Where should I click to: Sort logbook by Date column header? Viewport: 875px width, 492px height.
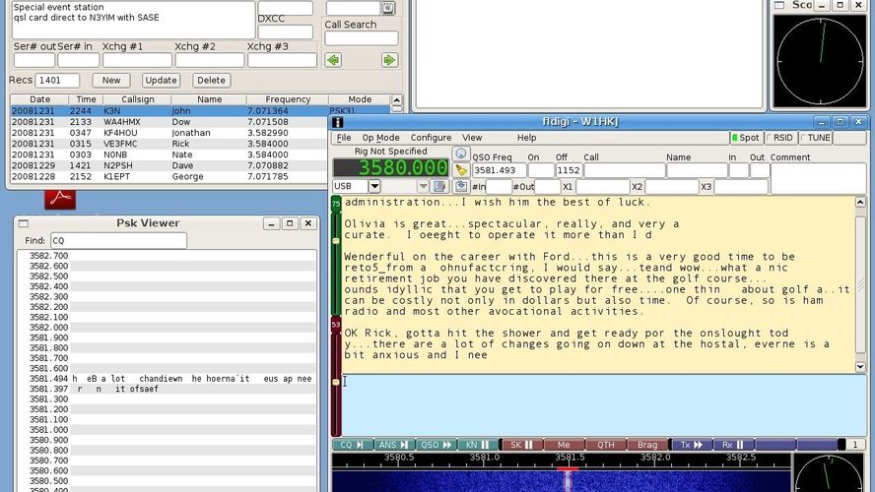[39, 99]
